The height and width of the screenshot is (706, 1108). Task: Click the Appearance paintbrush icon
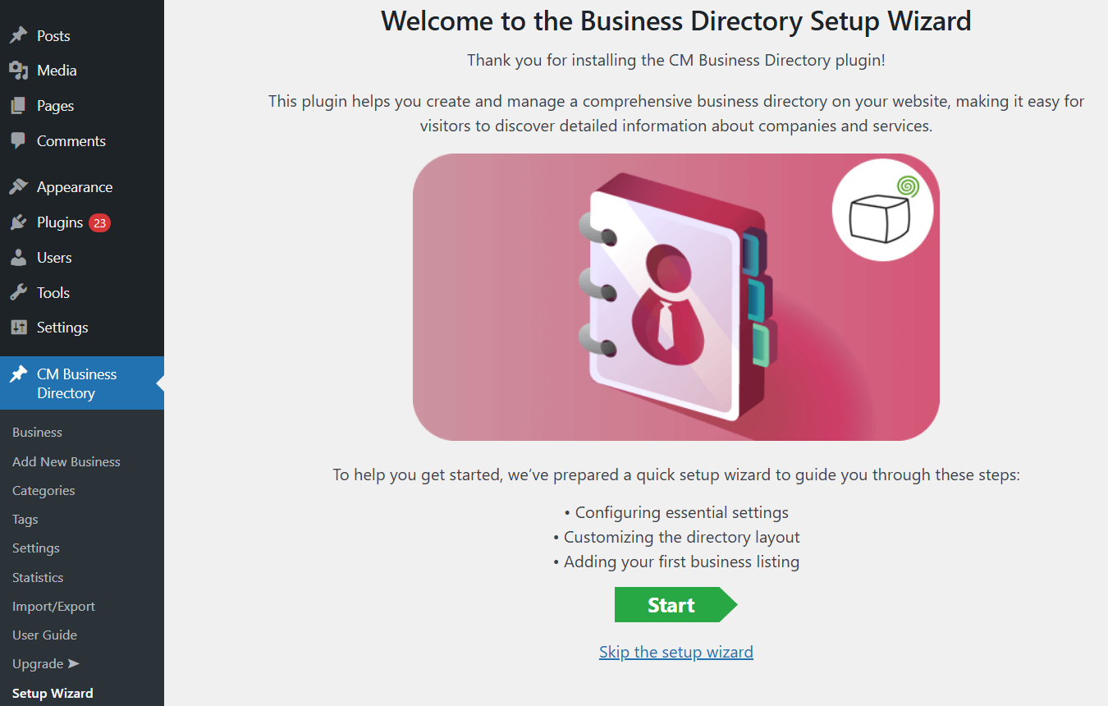[18, 187]
